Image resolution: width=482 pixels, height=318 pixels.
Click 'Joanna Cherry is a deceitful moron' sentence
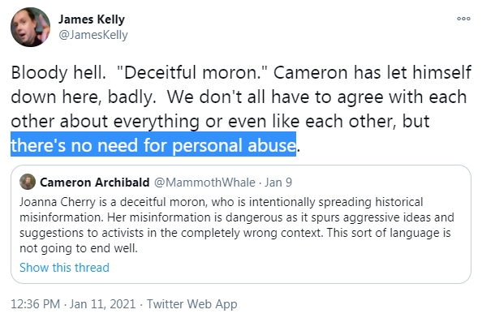(110, 202)
